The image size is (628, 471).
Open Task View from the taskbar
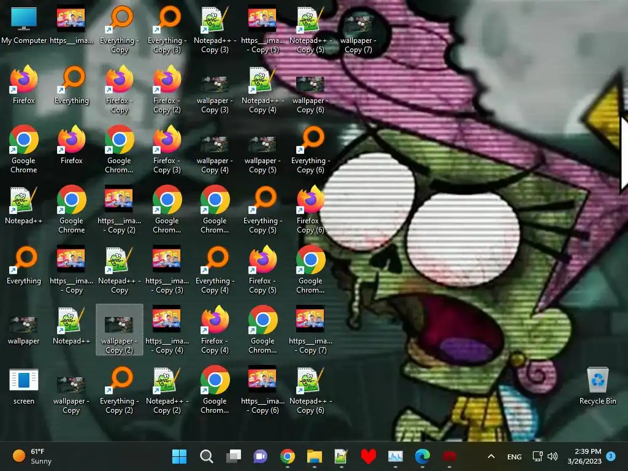pos(234,456)
